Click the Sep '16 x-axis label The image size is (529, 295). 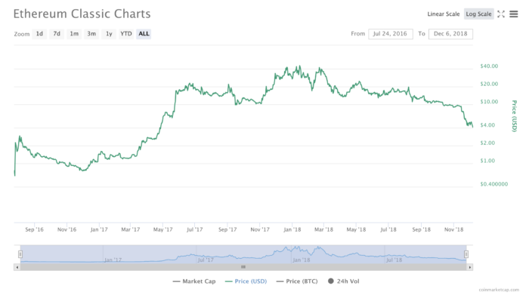tap(34, 229)
